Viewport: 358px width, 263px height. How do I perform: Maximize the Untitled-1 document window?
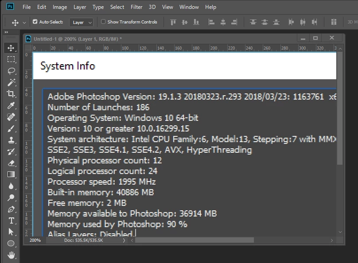315,38
